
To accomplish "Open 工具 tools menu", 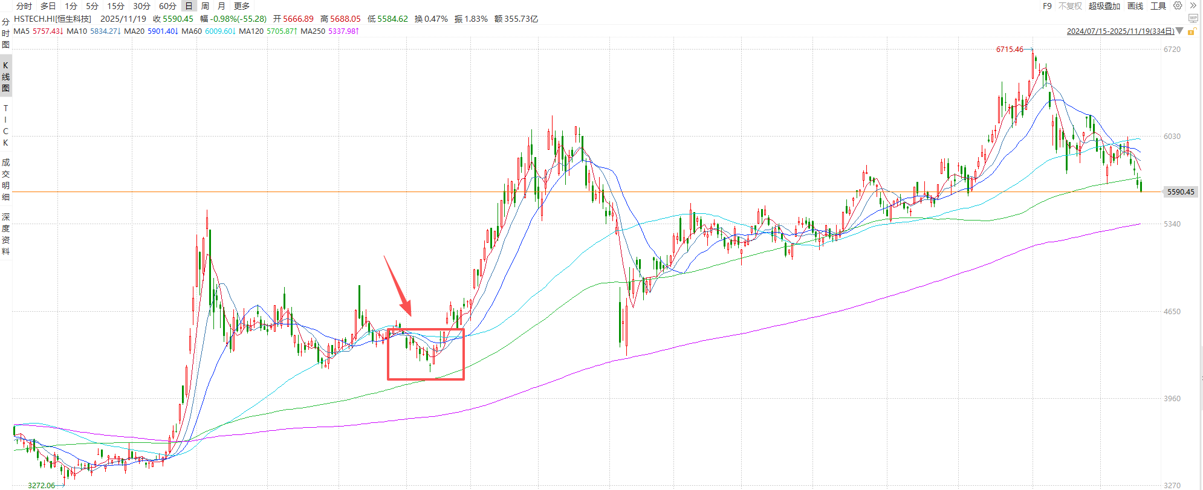I will [x=1158, y=6].
